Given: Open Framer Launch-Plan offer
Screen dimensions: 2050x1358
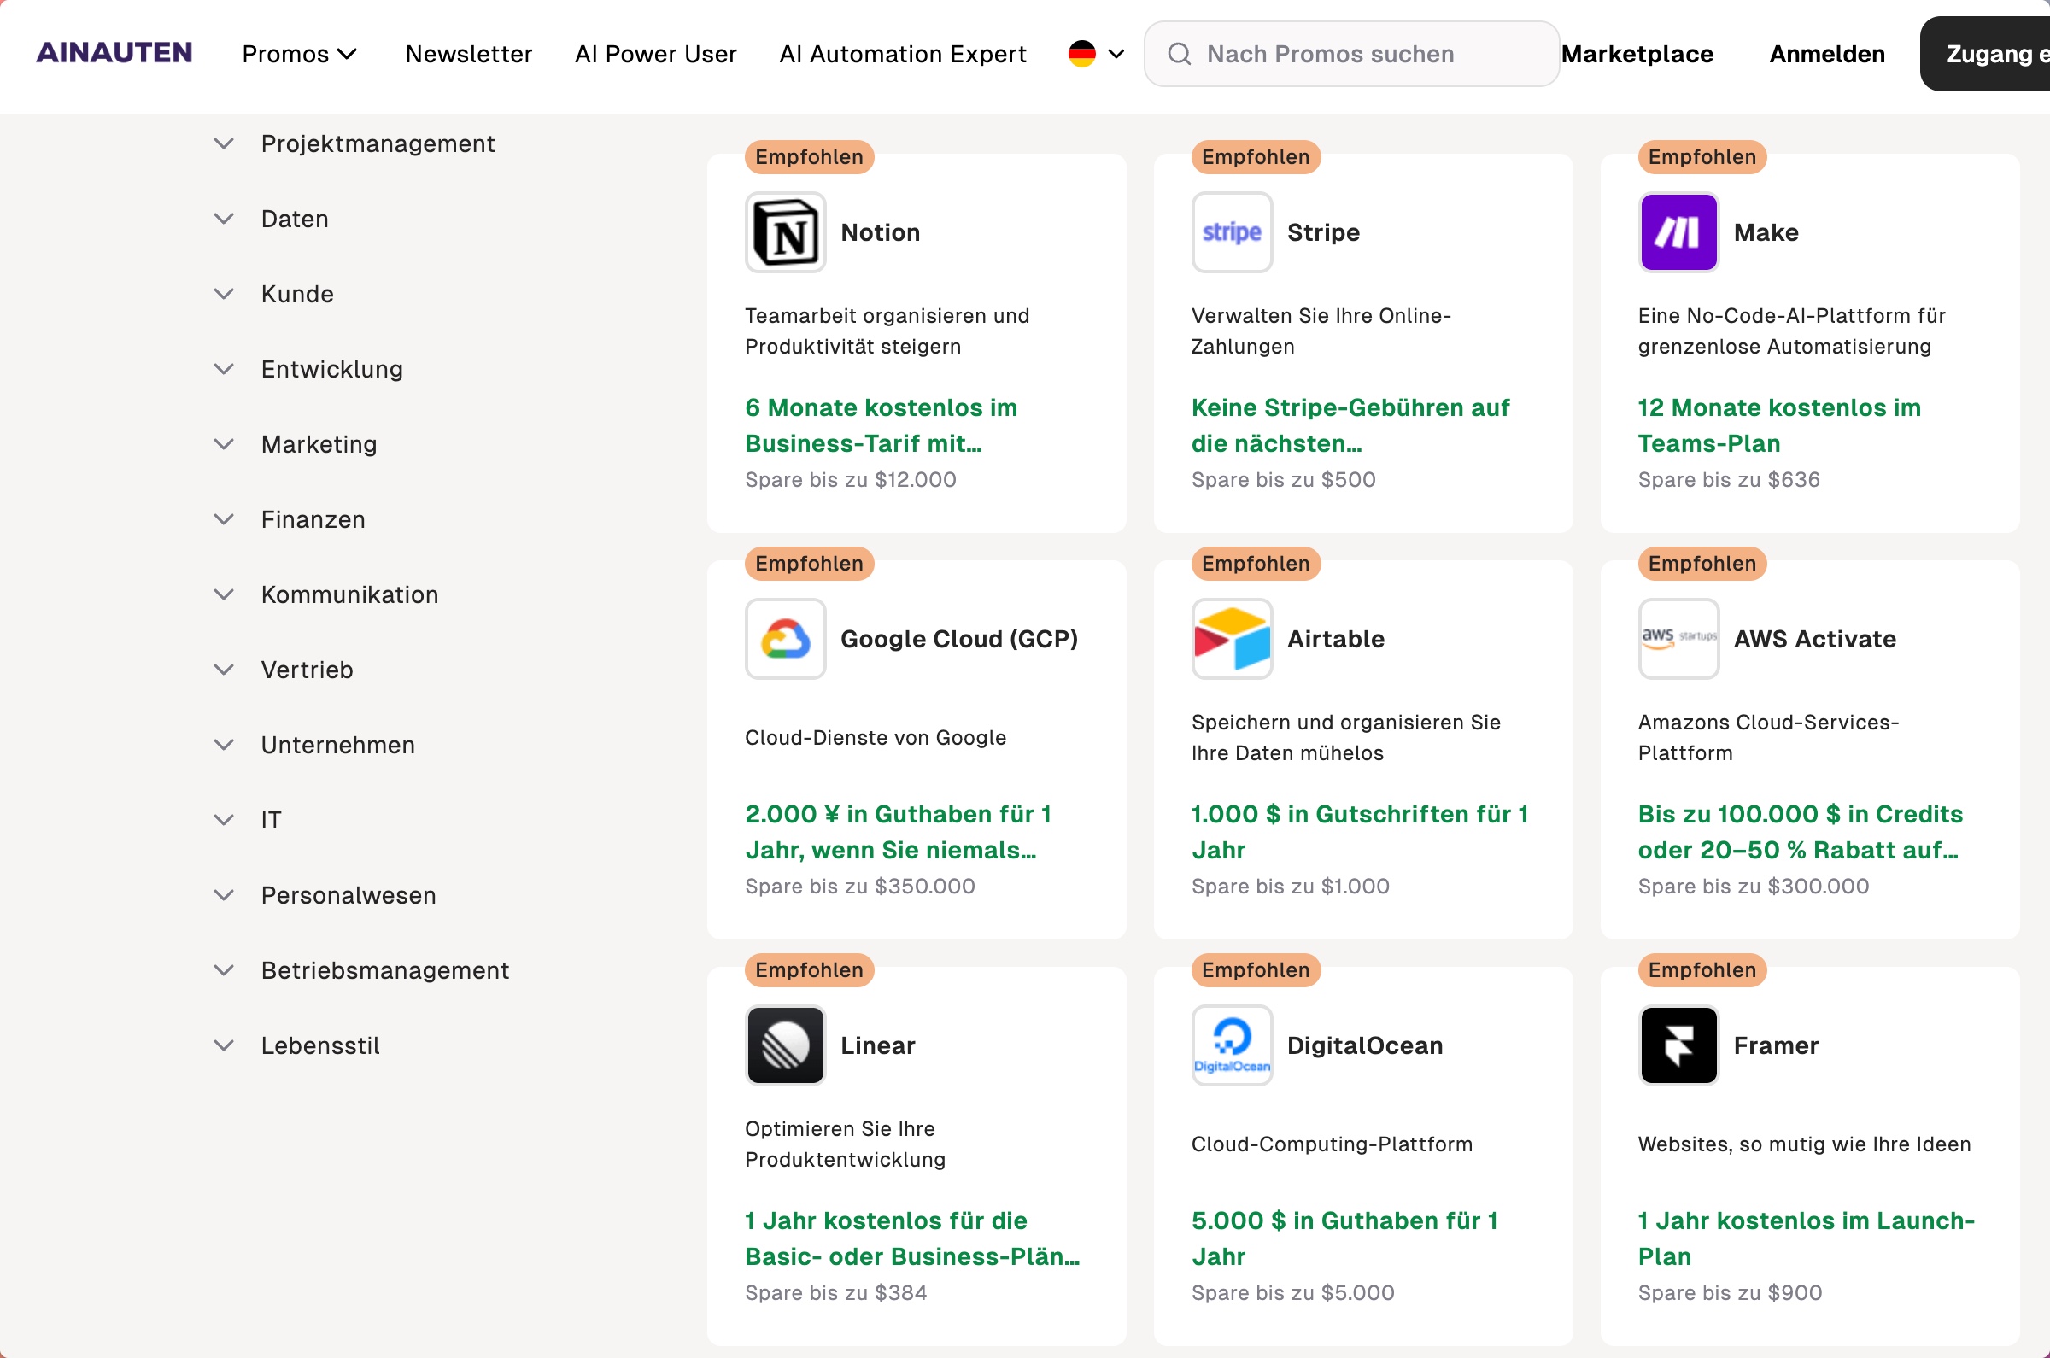Looking at the screenshot, I should click(x=1806, y=1238).
